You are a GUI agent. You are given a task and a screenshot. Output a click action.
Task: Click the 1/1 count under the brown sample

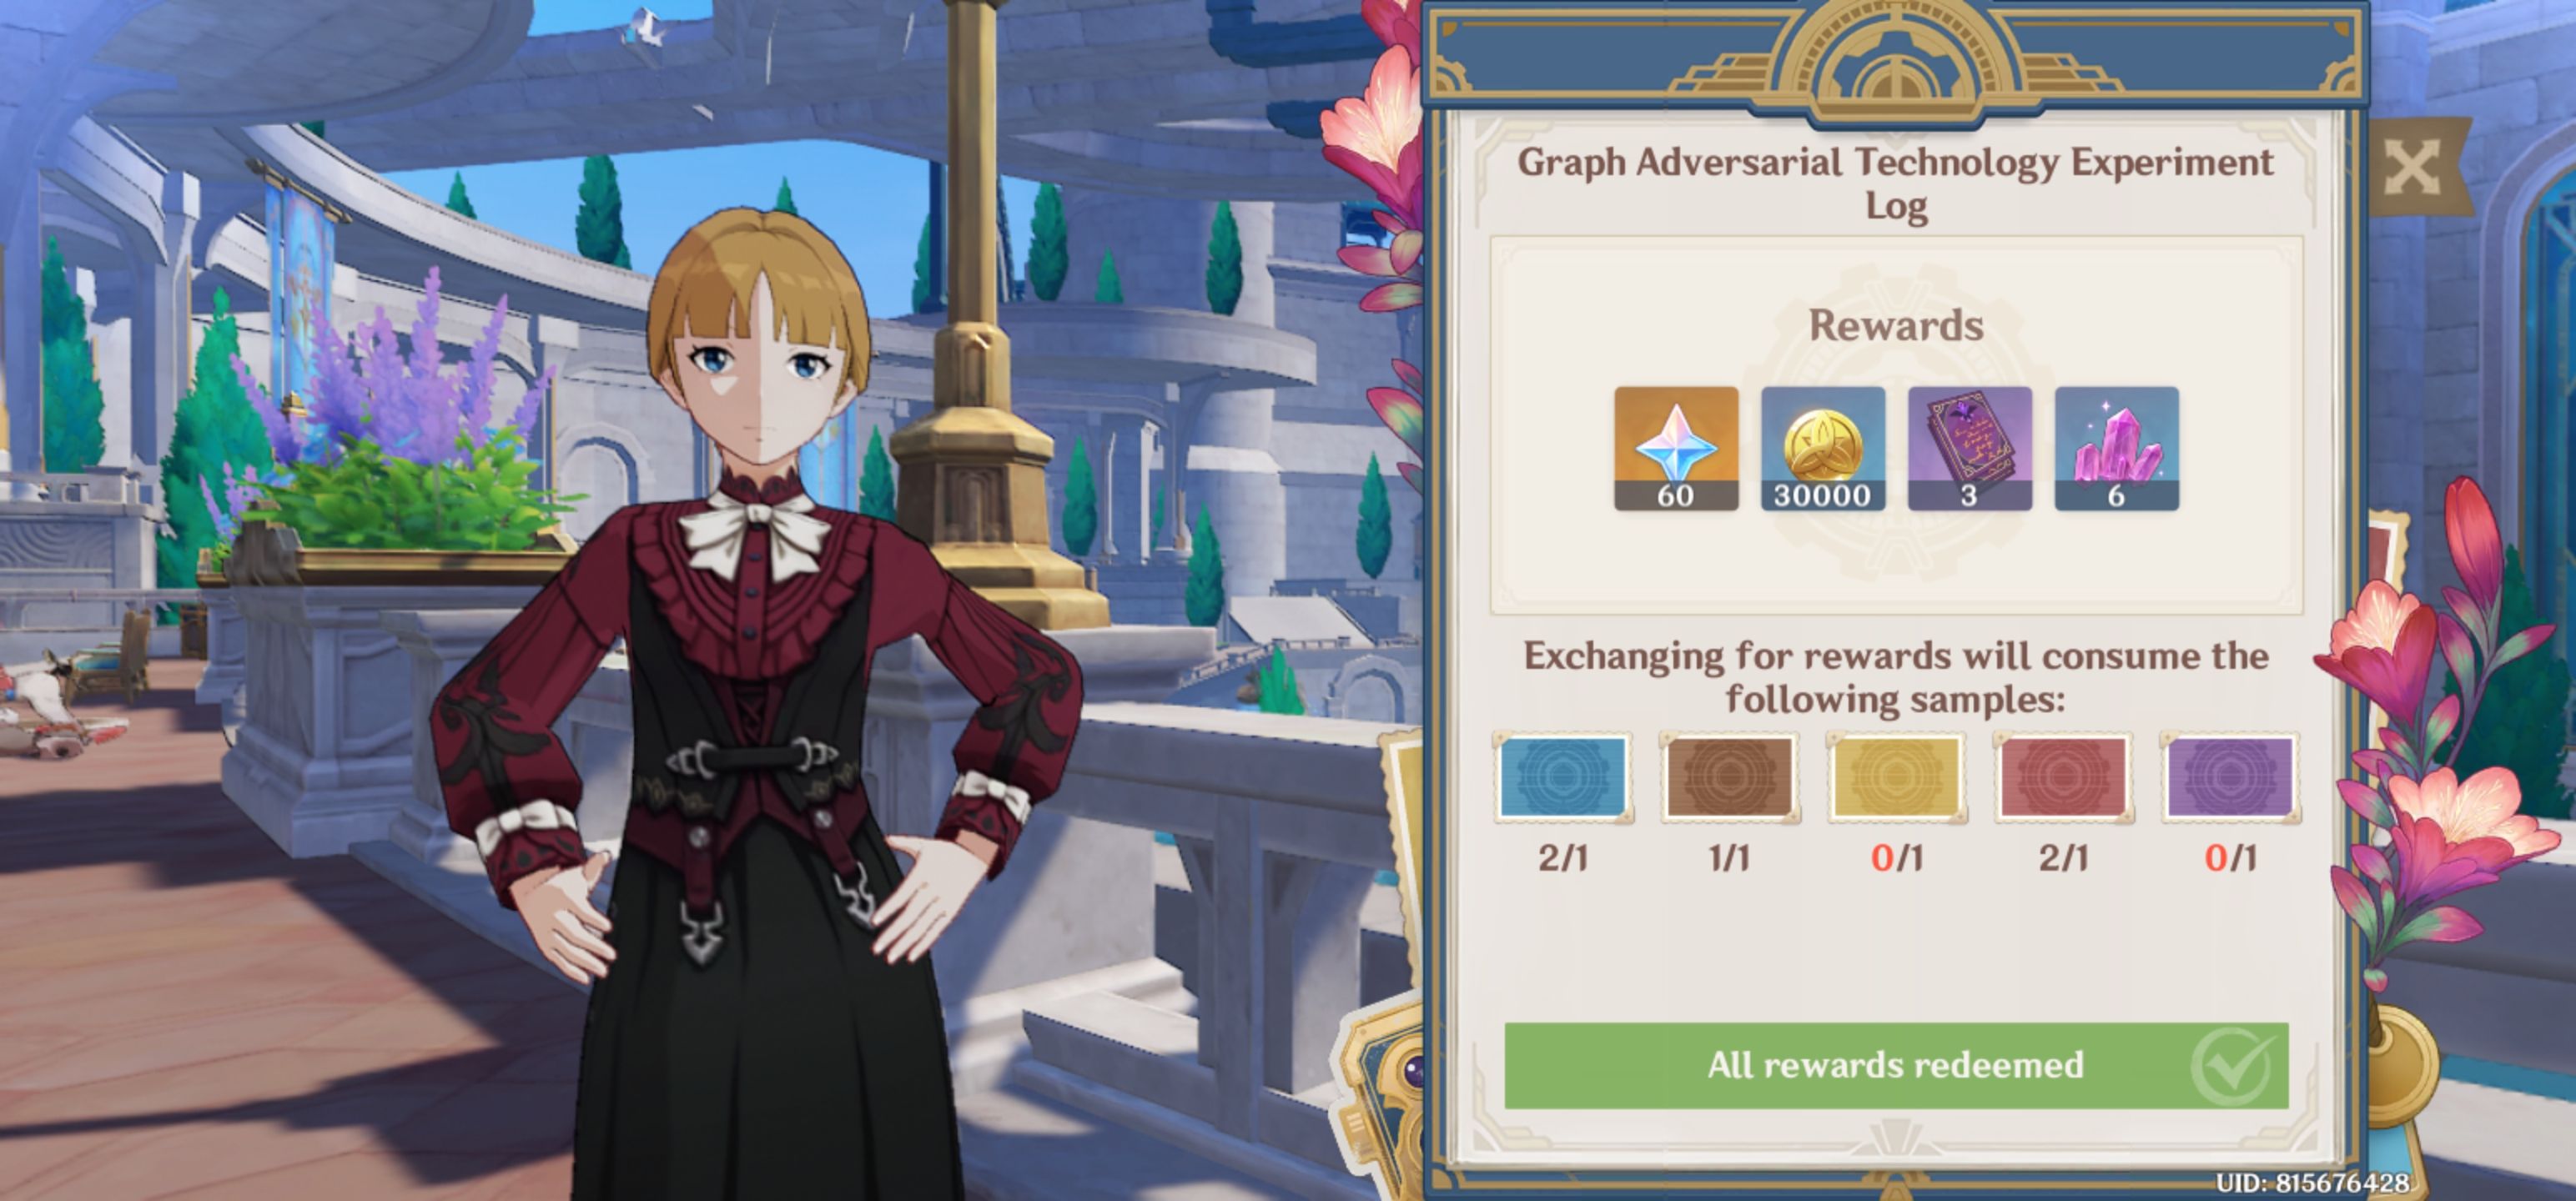(x=1729, y=858)
